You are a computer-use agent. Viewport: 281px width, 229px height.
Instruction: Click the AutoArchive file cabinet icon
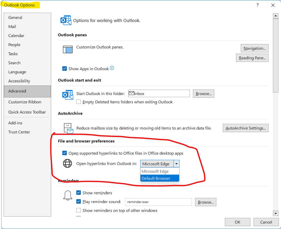pyautogui.click(x=69, y=128)
